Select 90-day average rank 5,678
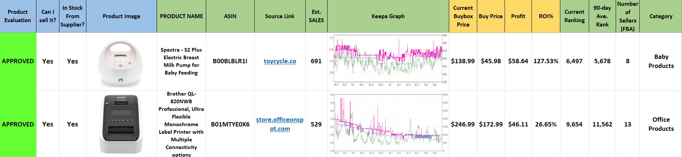This screenshot has width=682, height=157. click(x=602, y=61)
